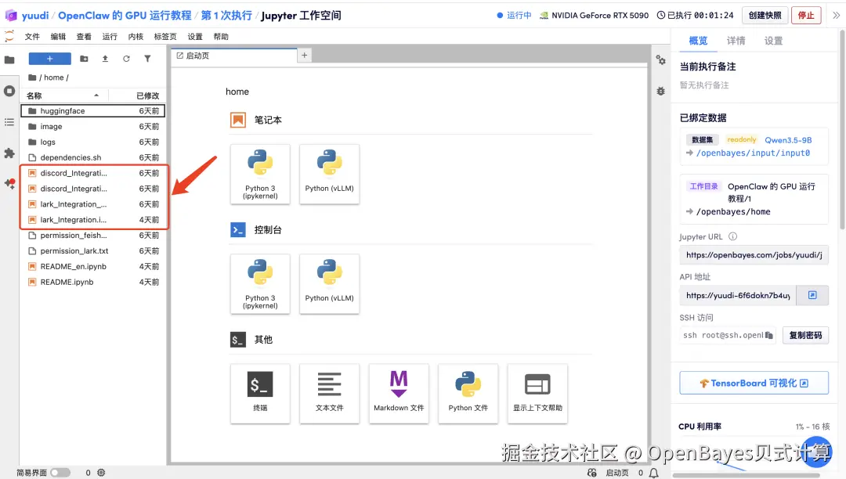Viewport: 846px width, 479px height.
Task: Open the debugger bug icon
Action: (x=660, y=91)
